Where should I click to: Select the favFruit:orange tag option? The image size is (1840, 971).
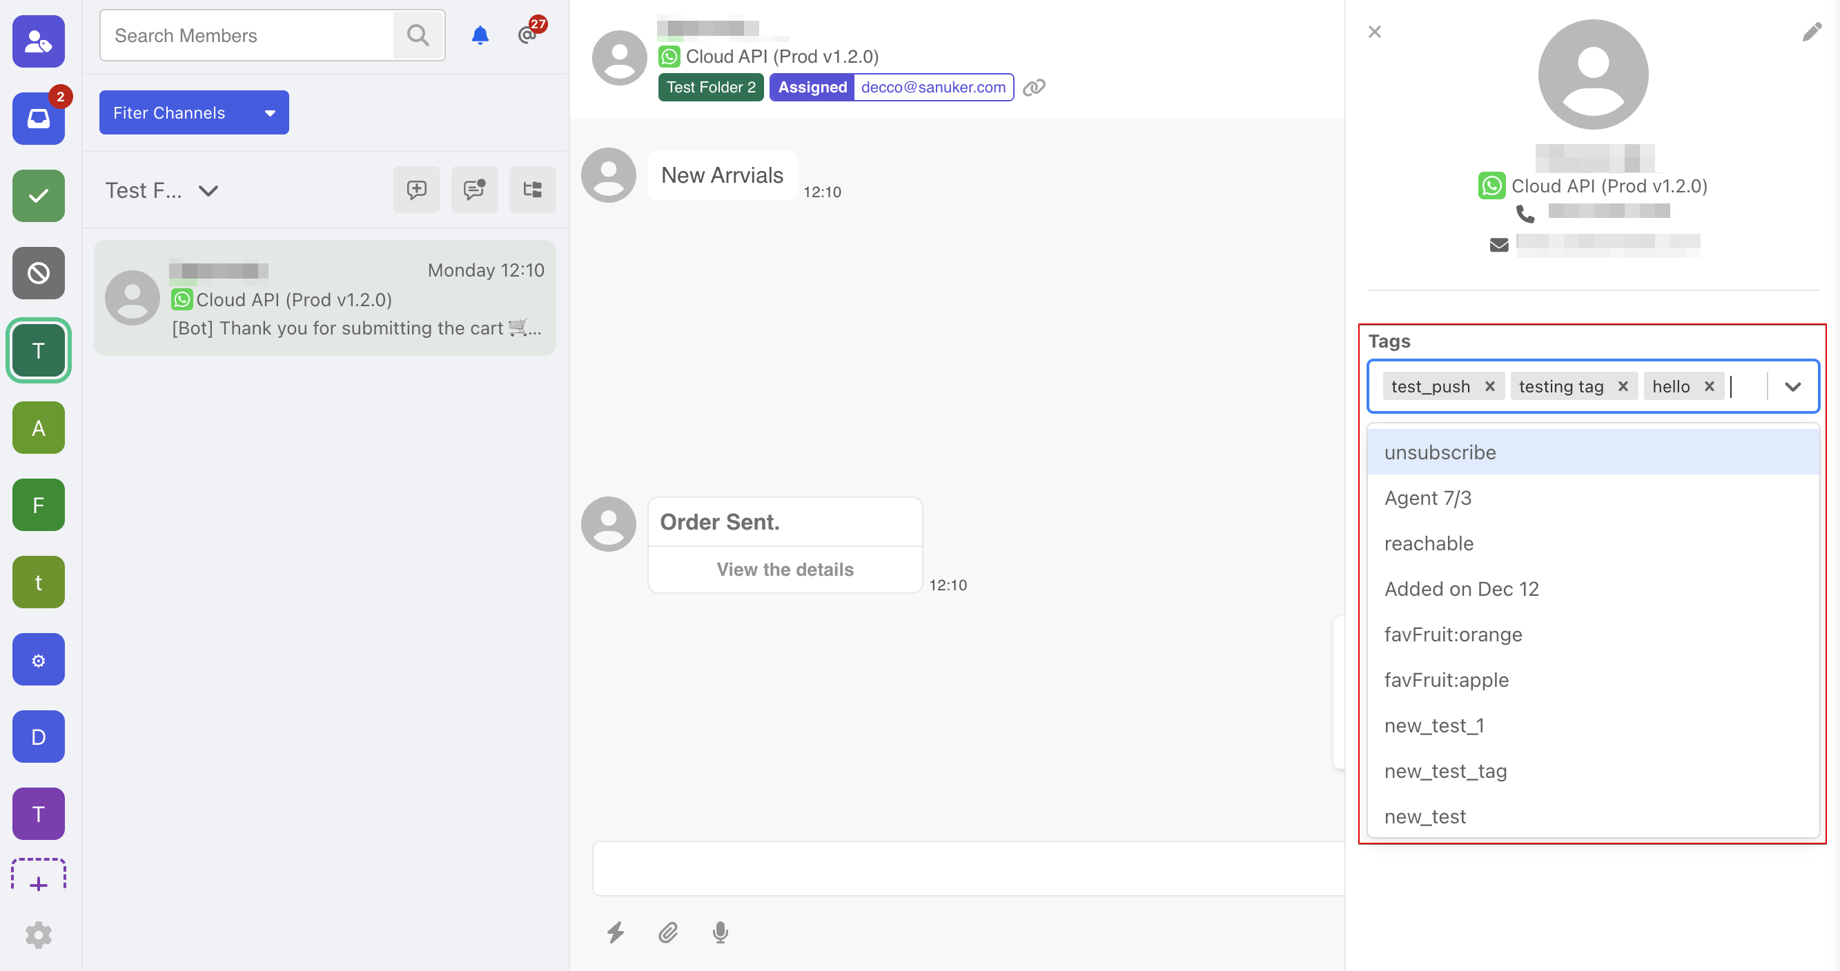(x=1452, y=634)
